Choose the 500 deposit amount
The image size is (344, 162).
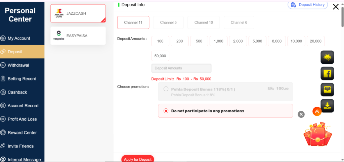click(x=199, y=41)
